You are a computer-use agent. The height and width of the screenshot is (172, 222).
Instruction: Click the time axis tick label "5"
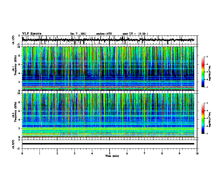110,153
